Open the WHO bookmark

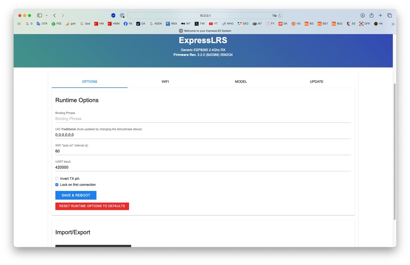click(228, 24)
